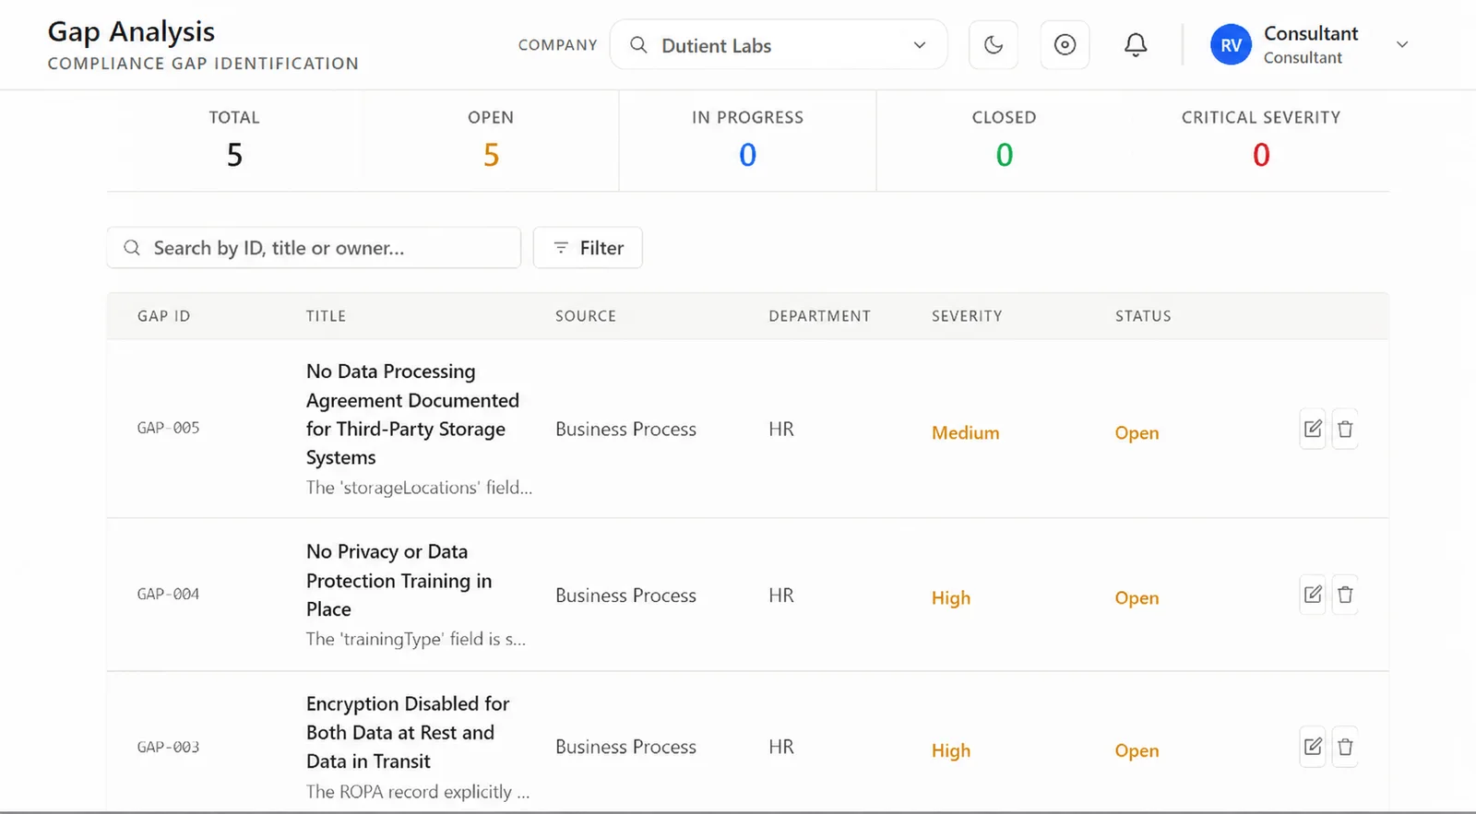Screen dimensions: 1476x814
Task: Open 'Encryption Disabled for Both Data' title
Action: click(x=408, y=732)
